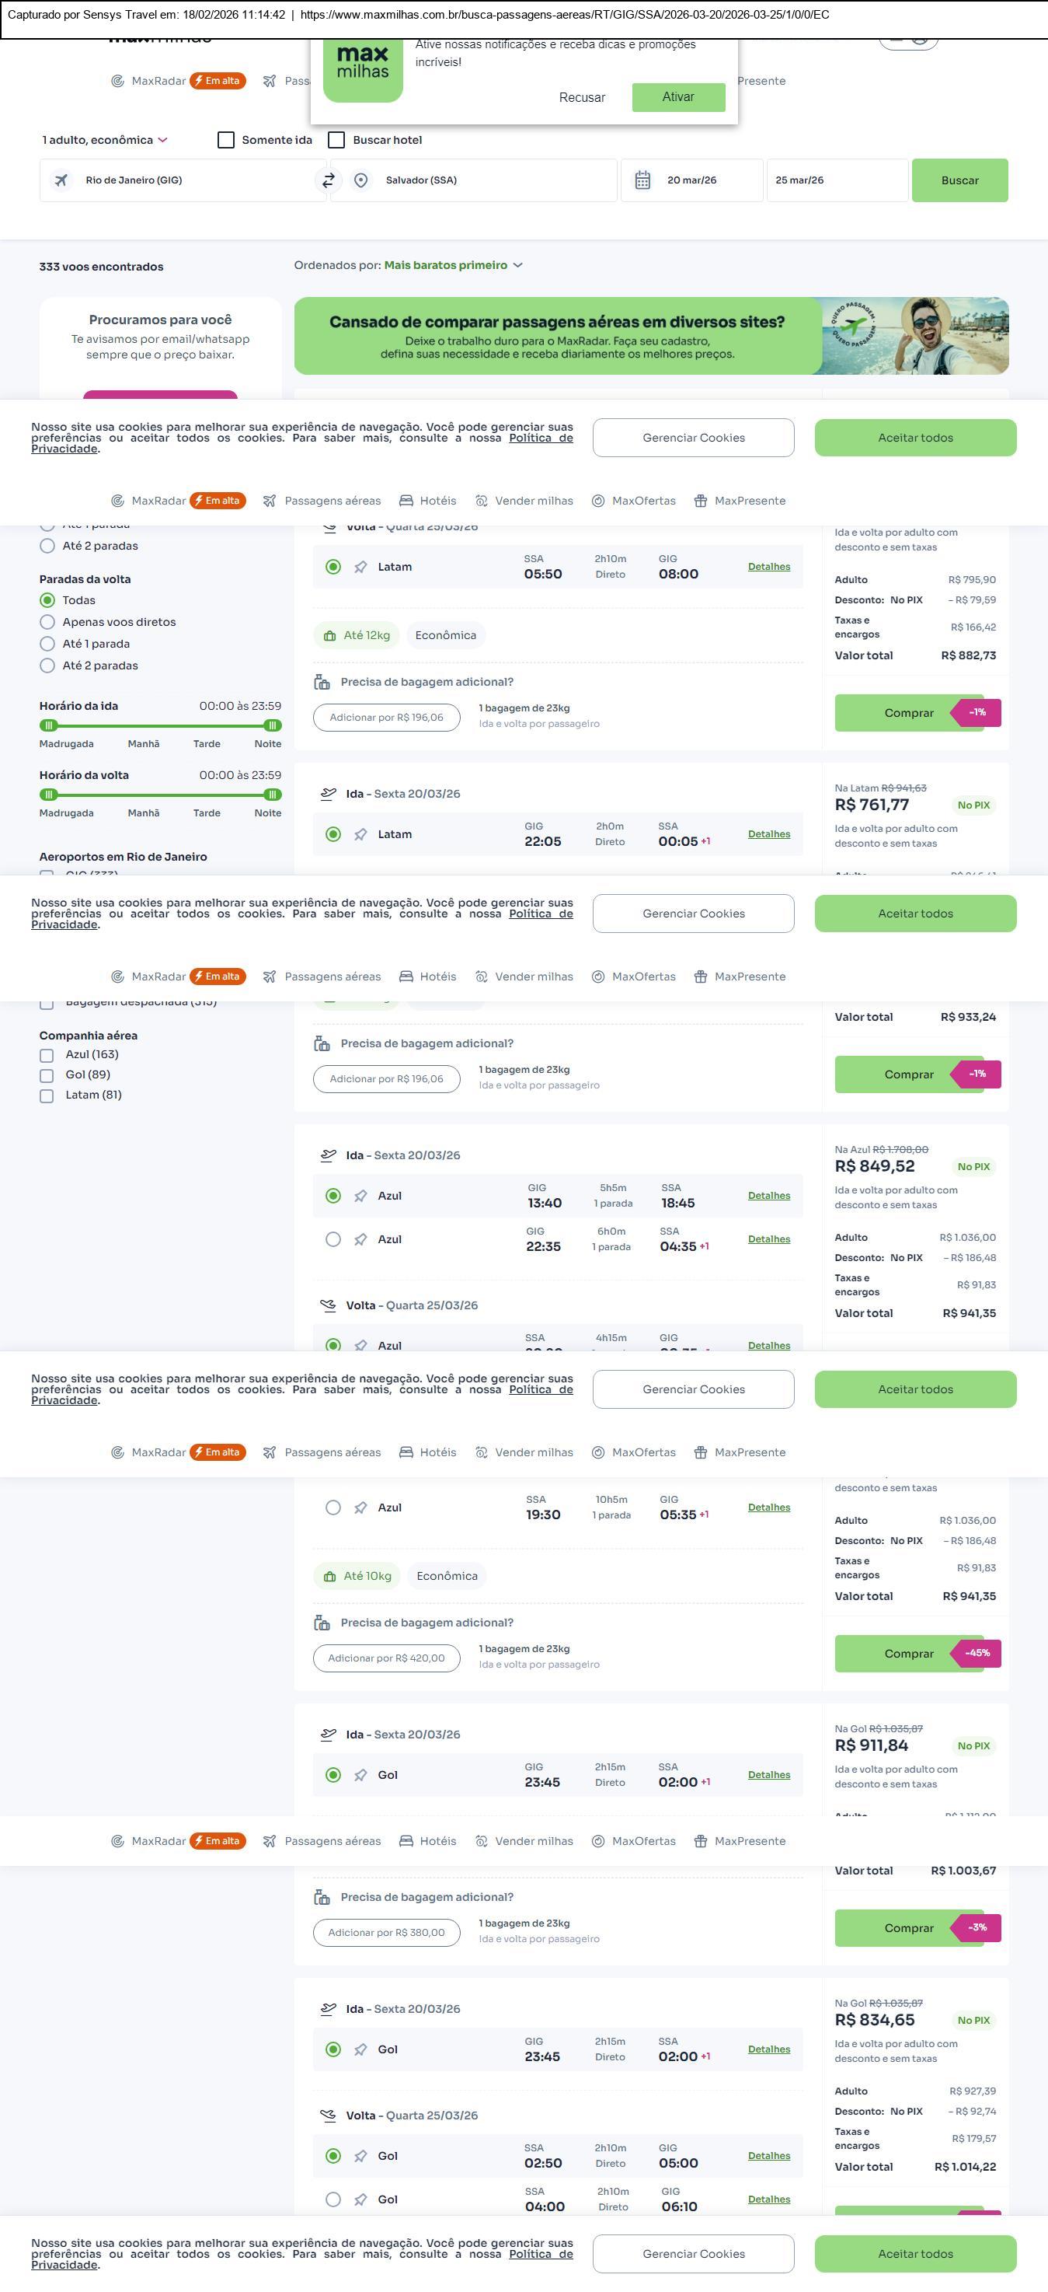
Task: Open the 1 adulto, econômica passenger dropdown
Action: pyautogui.click(x=105, y=141)
